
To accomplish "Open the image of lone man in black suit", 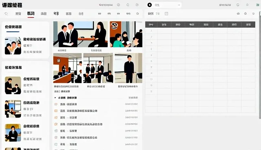I will click(128, 68).
